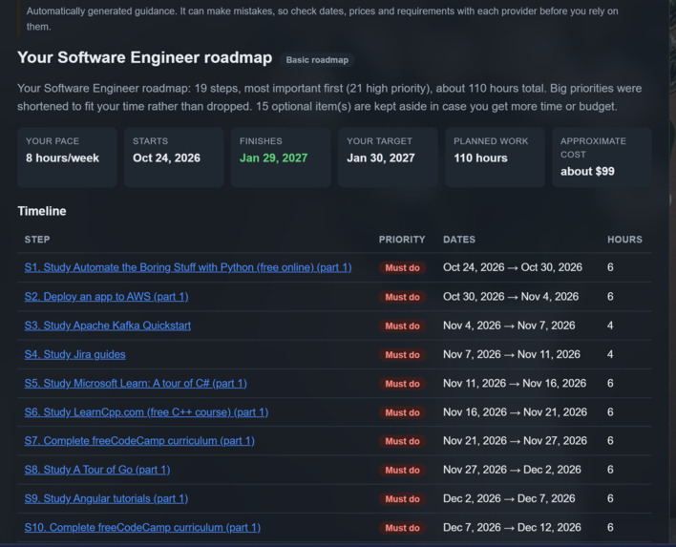Click the YOUR TARGET Jan 30, 2027 card

coord(388,158)
